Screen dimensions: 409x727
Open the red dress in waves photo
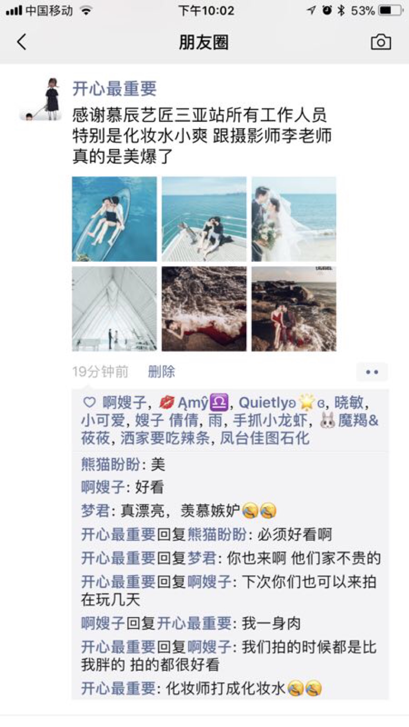204,309
